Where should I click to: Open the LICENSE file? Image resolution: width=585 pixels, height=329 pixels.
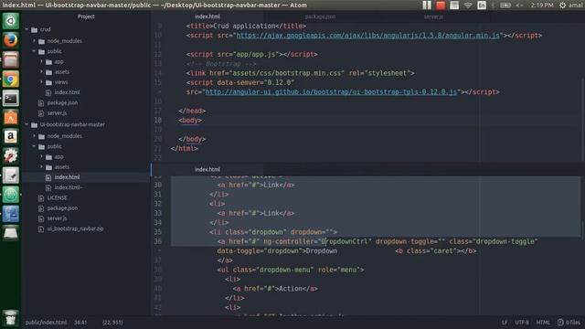coord(57,197)
